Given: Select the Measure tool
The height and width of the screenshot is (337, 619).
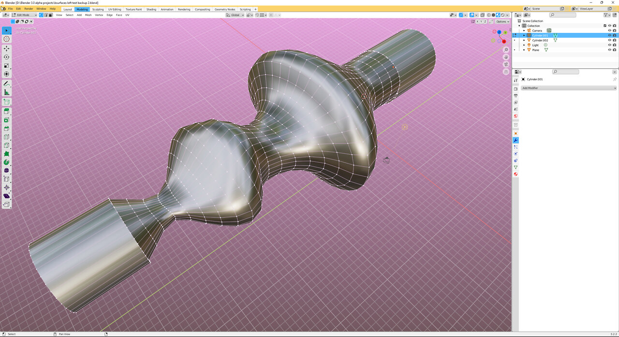Looking at the screenshot, I should (7, 92).
